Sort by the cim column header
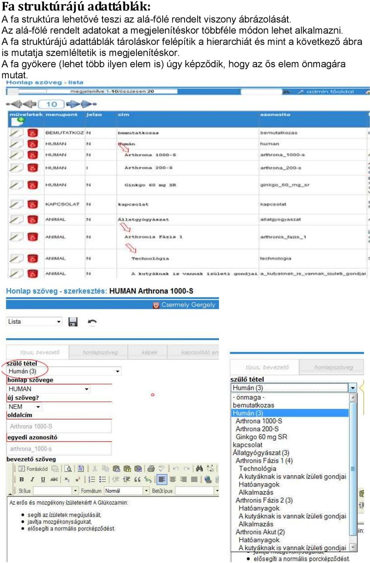Viewport: 370px width, 563px height. click(x=123, y=115)
